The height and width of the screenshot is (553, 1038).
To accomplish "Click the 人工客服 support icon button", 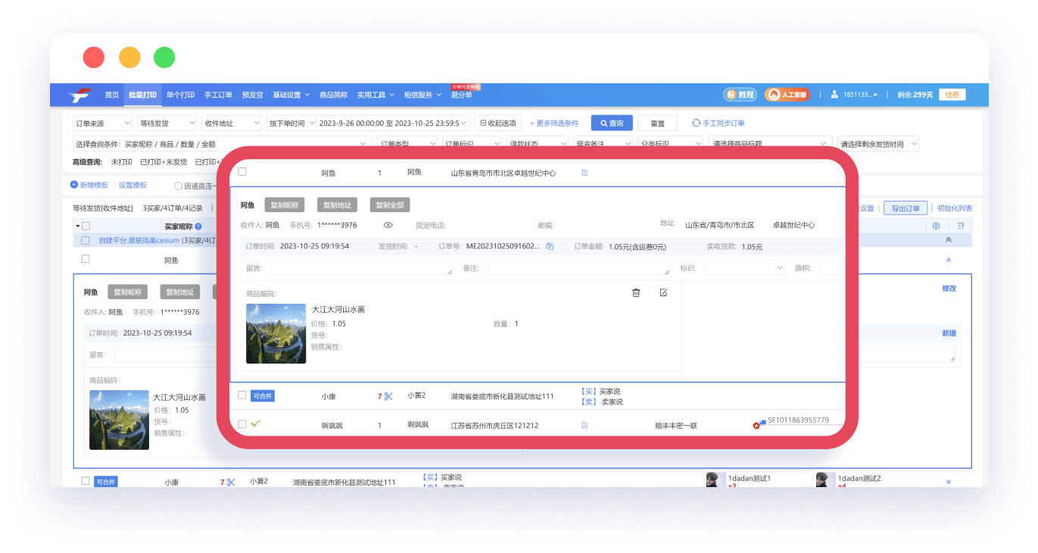I will [x=787, y=95].
